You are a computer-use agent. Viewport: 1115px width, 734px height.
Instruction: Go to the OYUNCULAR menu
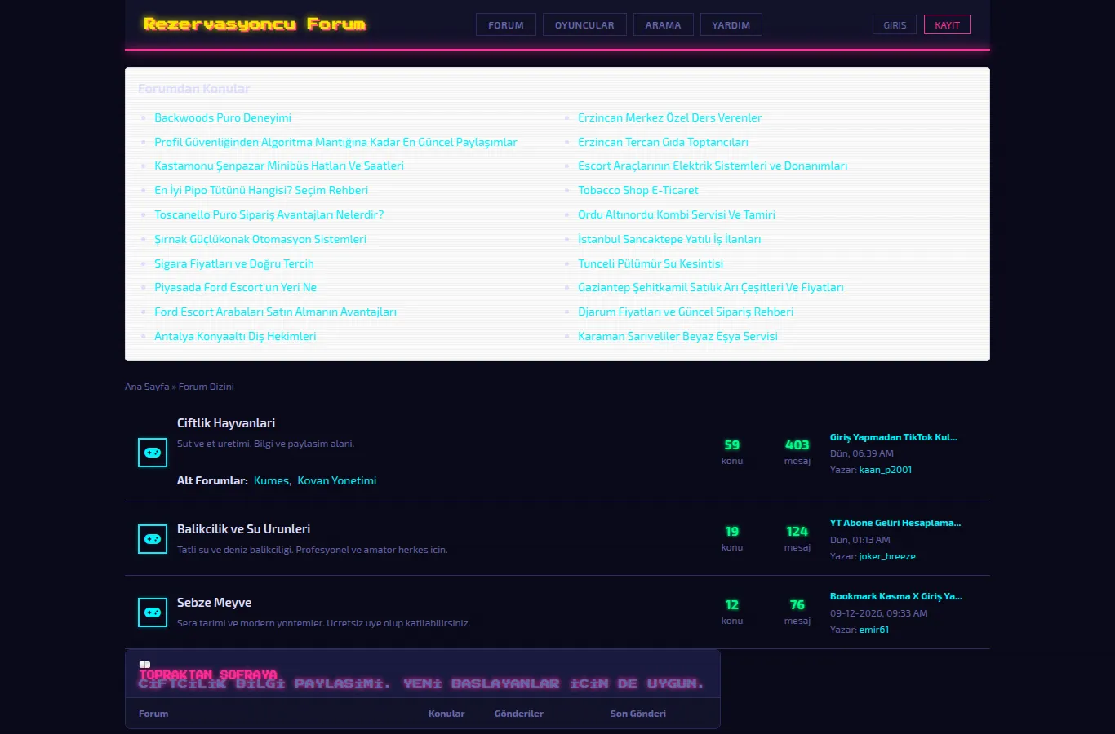[x=584, y=25]
